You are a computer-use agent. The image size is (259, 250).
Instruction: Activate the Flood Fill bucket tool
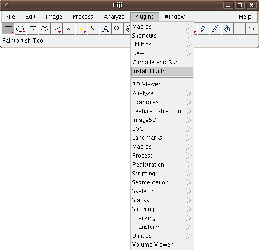(228, 29)
